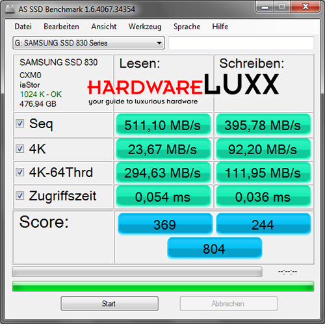
Task: Click the AS SSD Benchmark title bar icon
Action: 10,9
